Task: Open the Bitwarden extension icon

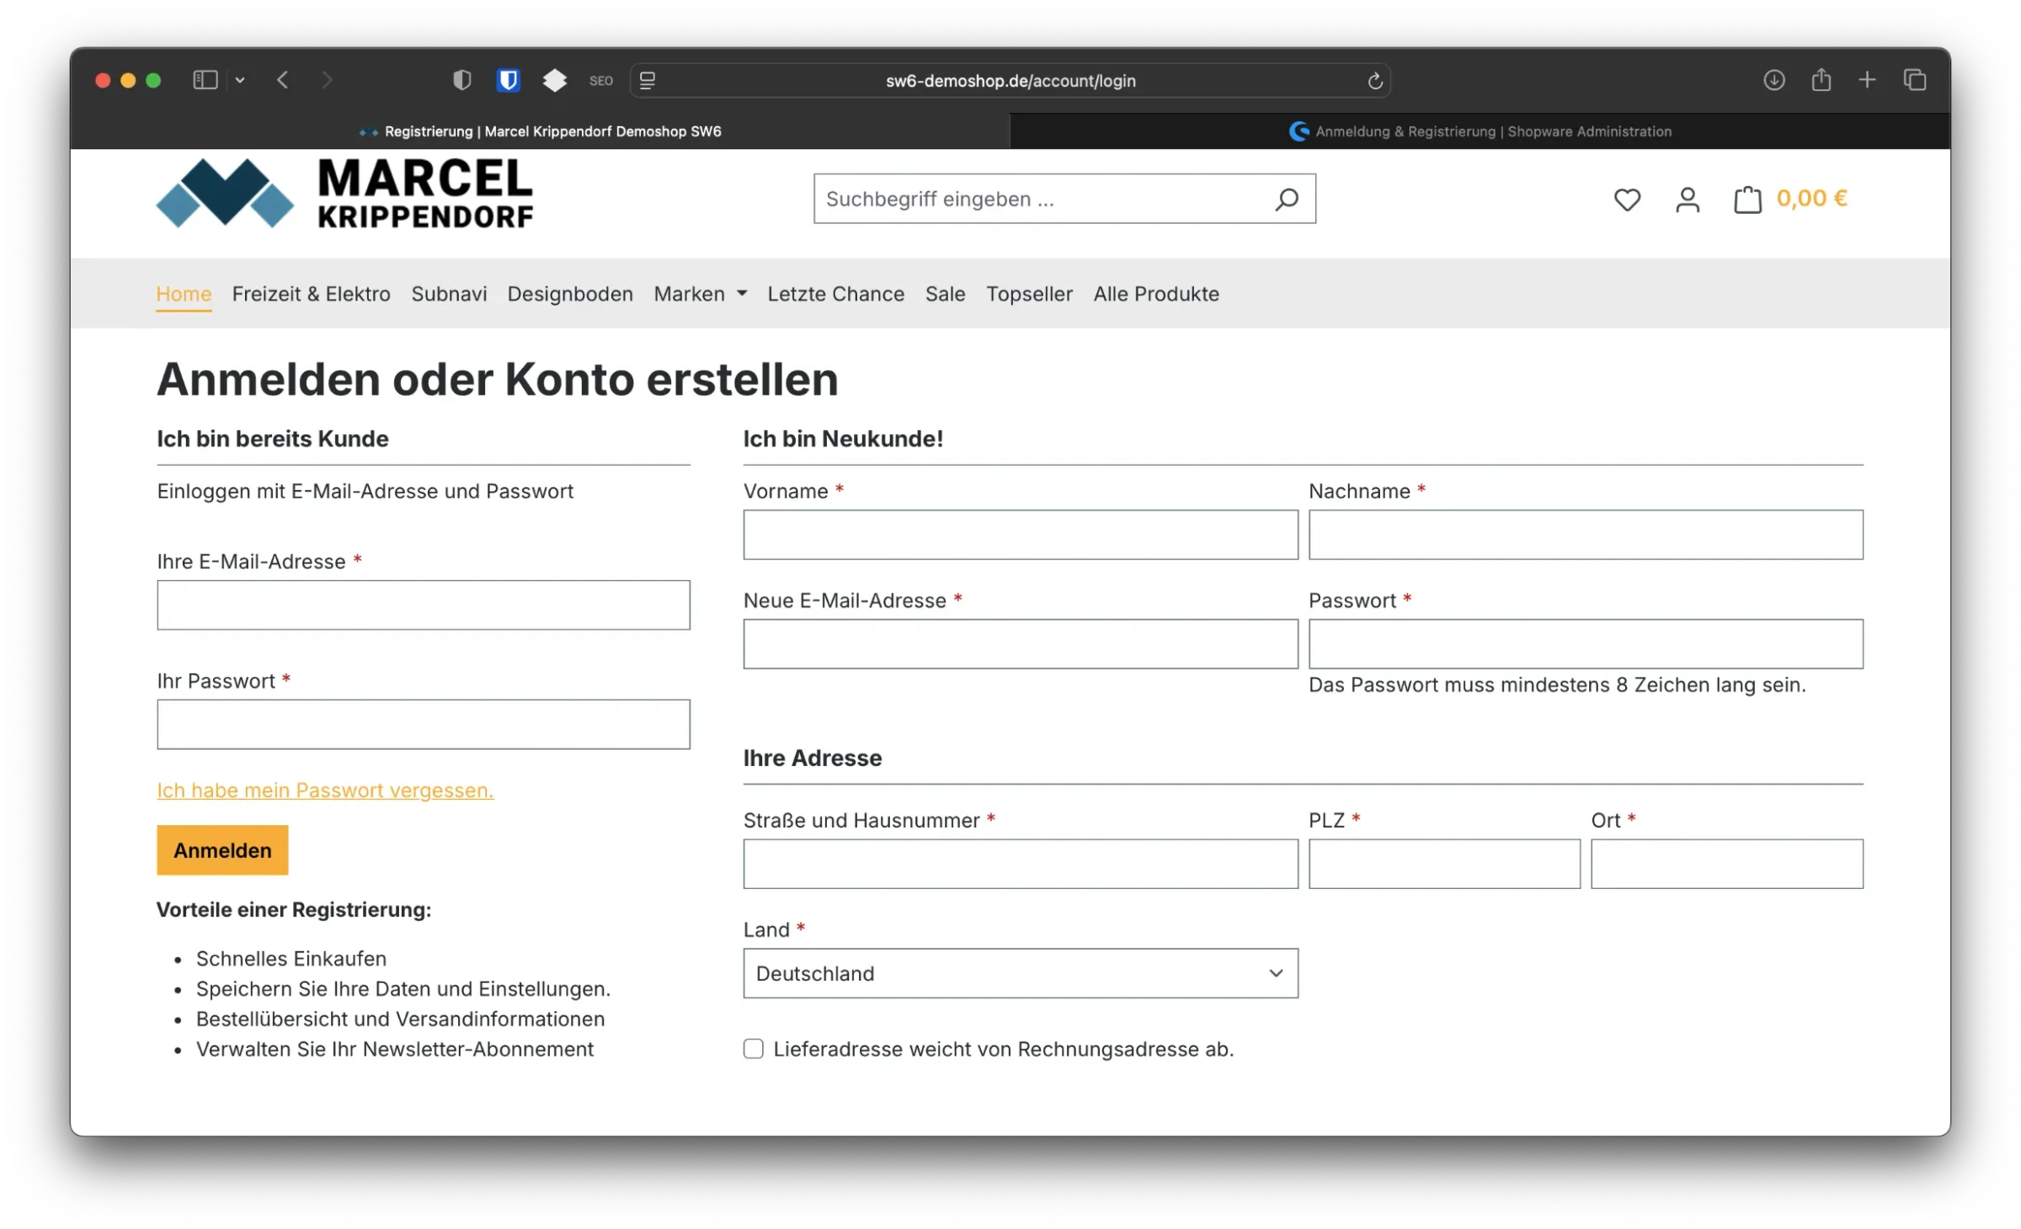Action: click(510, 80)
